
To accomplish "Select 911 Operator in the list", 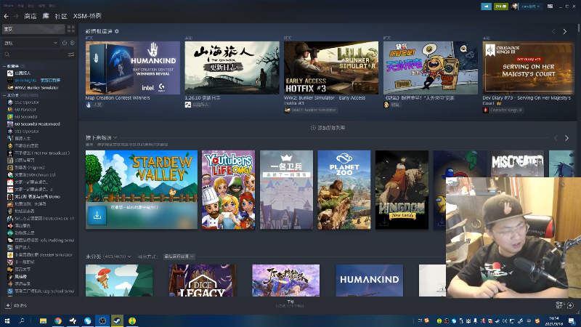I will point(27,132).
